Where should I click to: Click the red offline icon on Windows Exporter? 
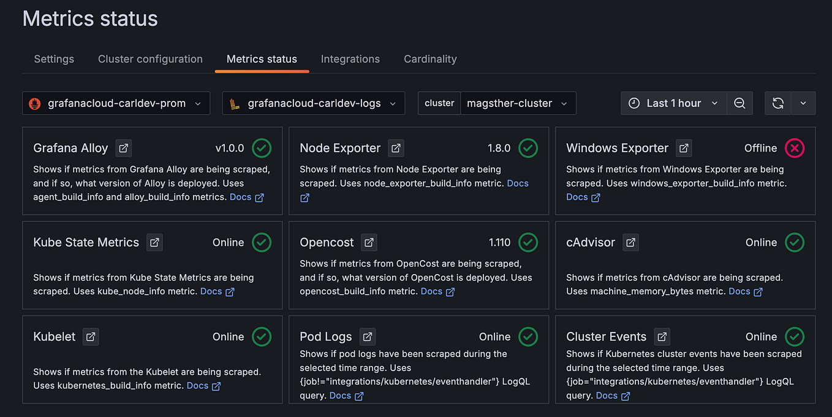(794, 148)
